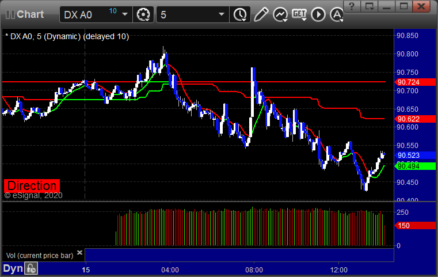438x277 pixels.
Task: Click the 90.750 price scale label
Action: click(407, 73)
